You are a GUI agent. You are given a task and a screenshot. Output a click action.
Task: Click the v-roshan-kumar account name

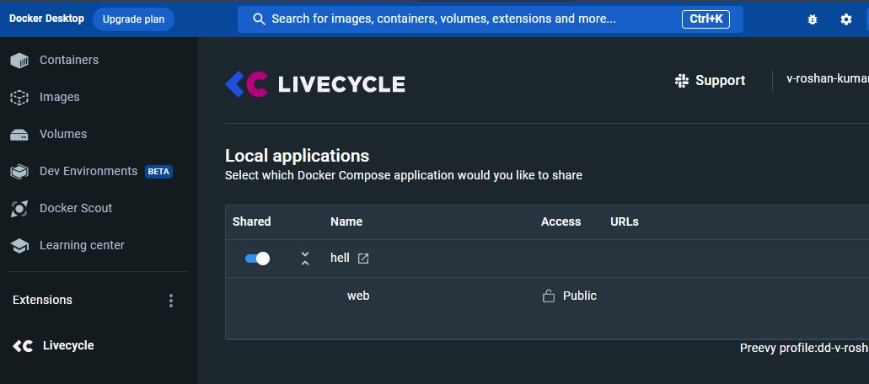(x=828, y=78)
